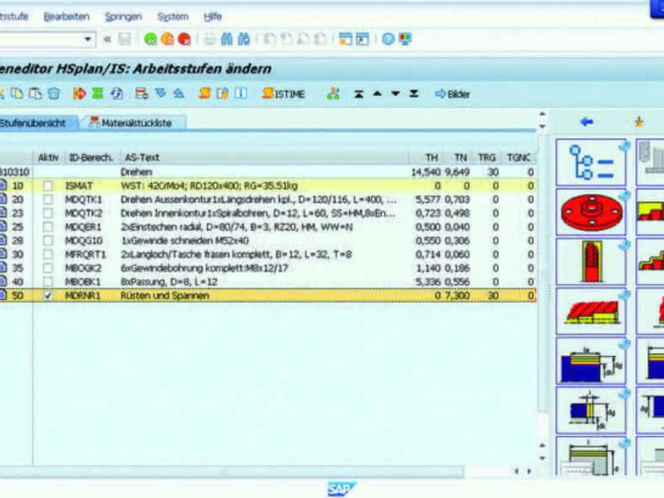The image size is (664, 498).
Task: Switch to the Stufenübersicht tab
Action: [38, 123]
